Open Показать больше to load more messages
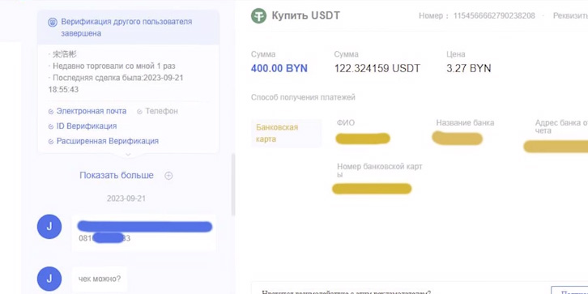588x294 pixels. click(117, 175)
